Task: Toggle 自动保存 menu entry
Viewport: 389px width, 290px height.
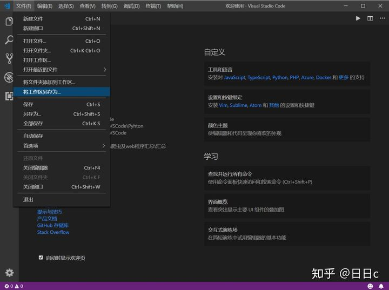Action: pos(62,136)
